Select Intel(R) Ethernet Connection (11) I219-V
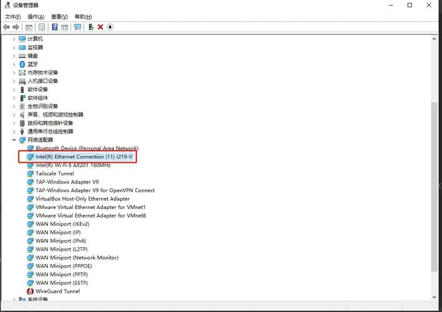 click(84, 157)
